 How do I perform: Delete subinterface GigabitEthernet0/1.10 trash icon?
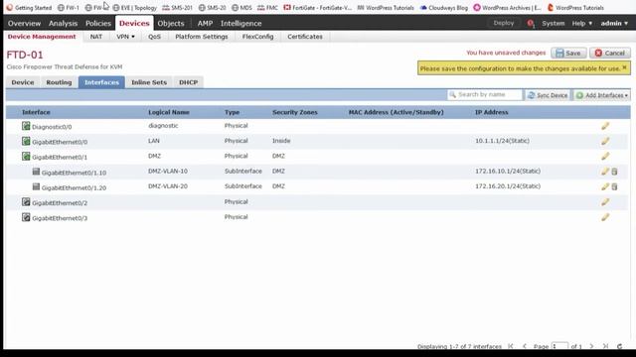point(614,172)
